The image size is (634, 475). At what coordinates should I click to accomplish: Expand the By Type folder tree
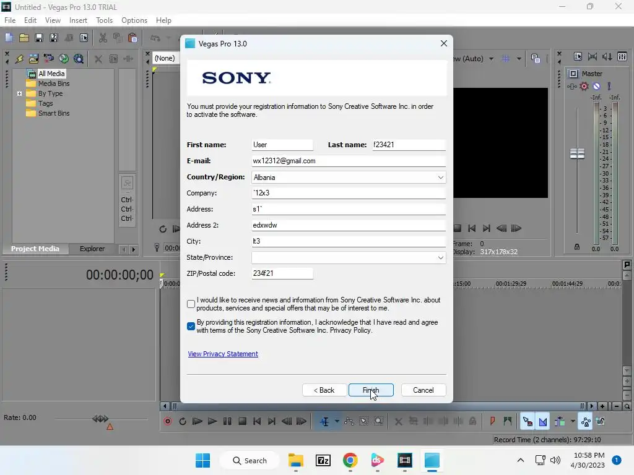(19, 93)
